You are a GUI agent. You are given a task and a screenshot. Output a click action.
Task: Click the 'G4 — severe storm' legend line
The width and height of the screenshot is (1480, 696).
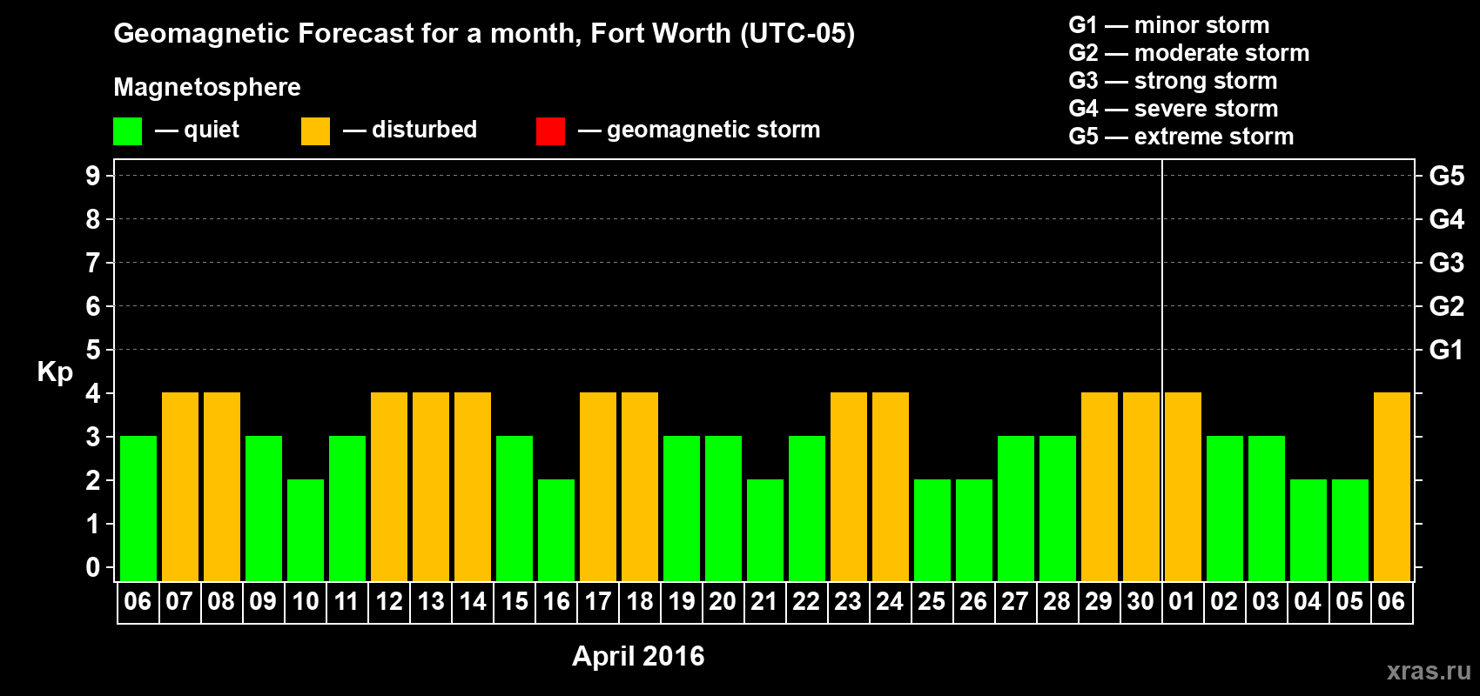(1174, 109)
